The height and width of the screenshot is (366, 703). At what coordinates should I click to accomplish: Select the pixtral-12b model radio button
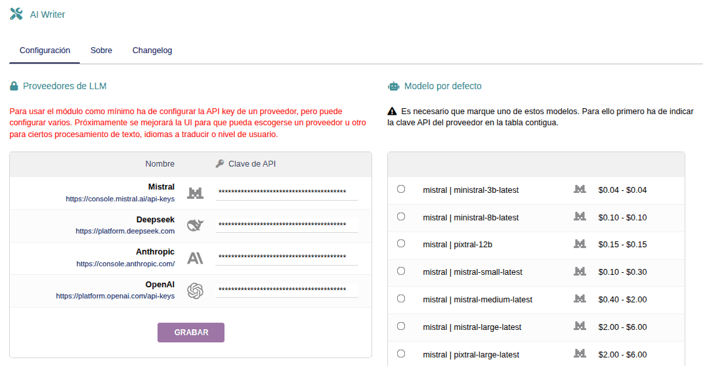point(401,243)
